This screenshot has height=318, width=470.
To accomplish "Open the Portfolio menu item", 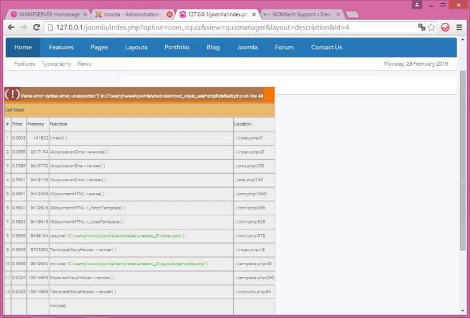I will [177, 48].
